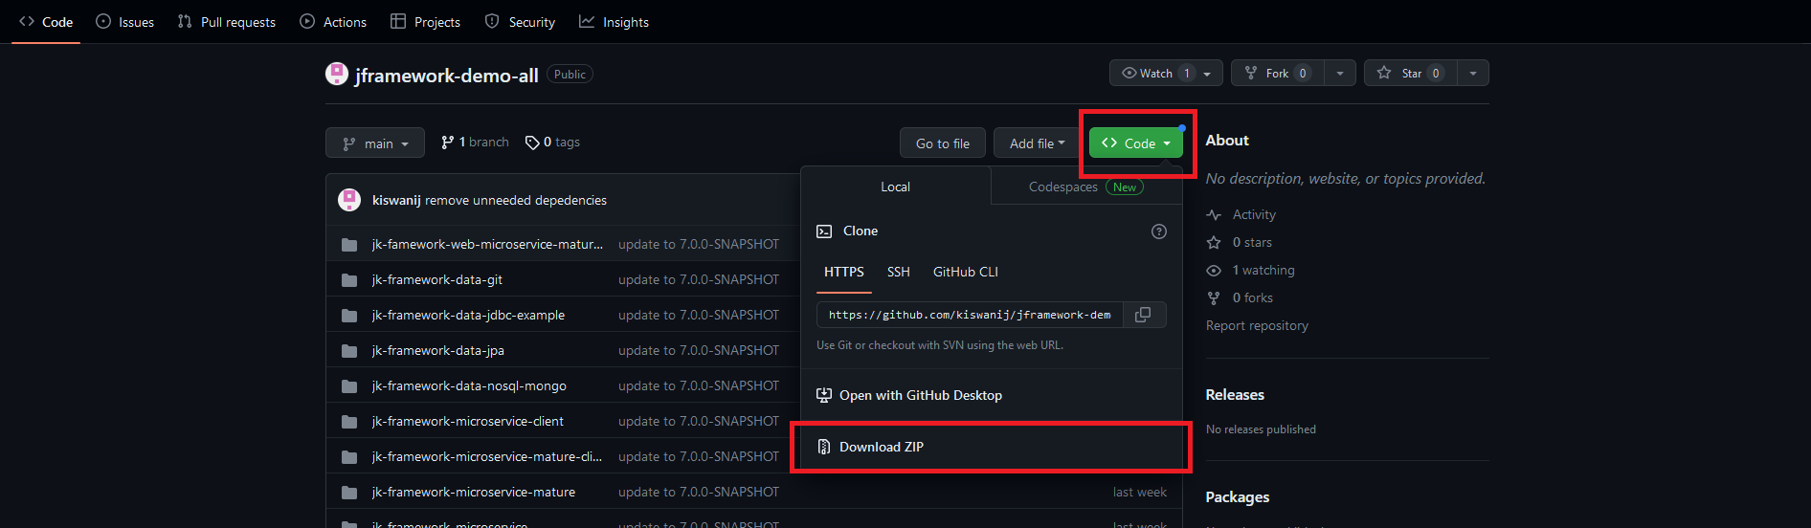This screenshot has height=528, width=1811.
Task: Click the Activity pulse icon
Action: click(x=1214, y=215)
